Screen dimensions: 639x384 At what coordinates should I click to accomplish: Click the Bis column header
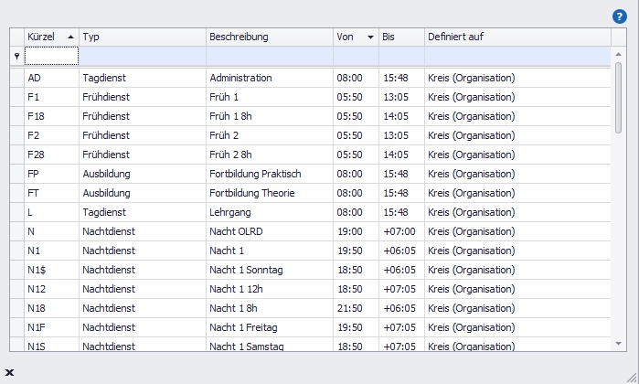[400, 37]
